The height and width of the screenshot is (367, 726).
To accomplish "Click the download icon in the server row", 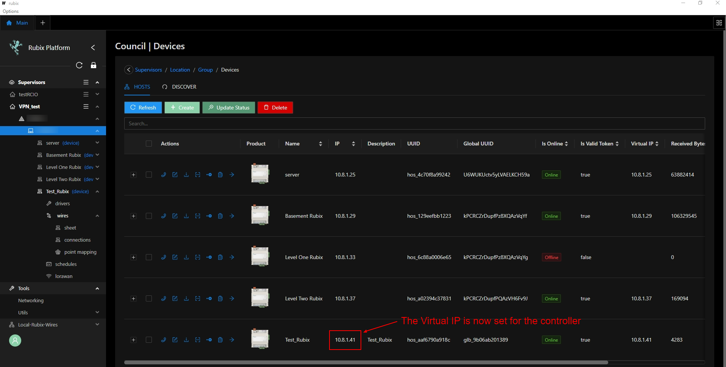I will click(186, 175).
